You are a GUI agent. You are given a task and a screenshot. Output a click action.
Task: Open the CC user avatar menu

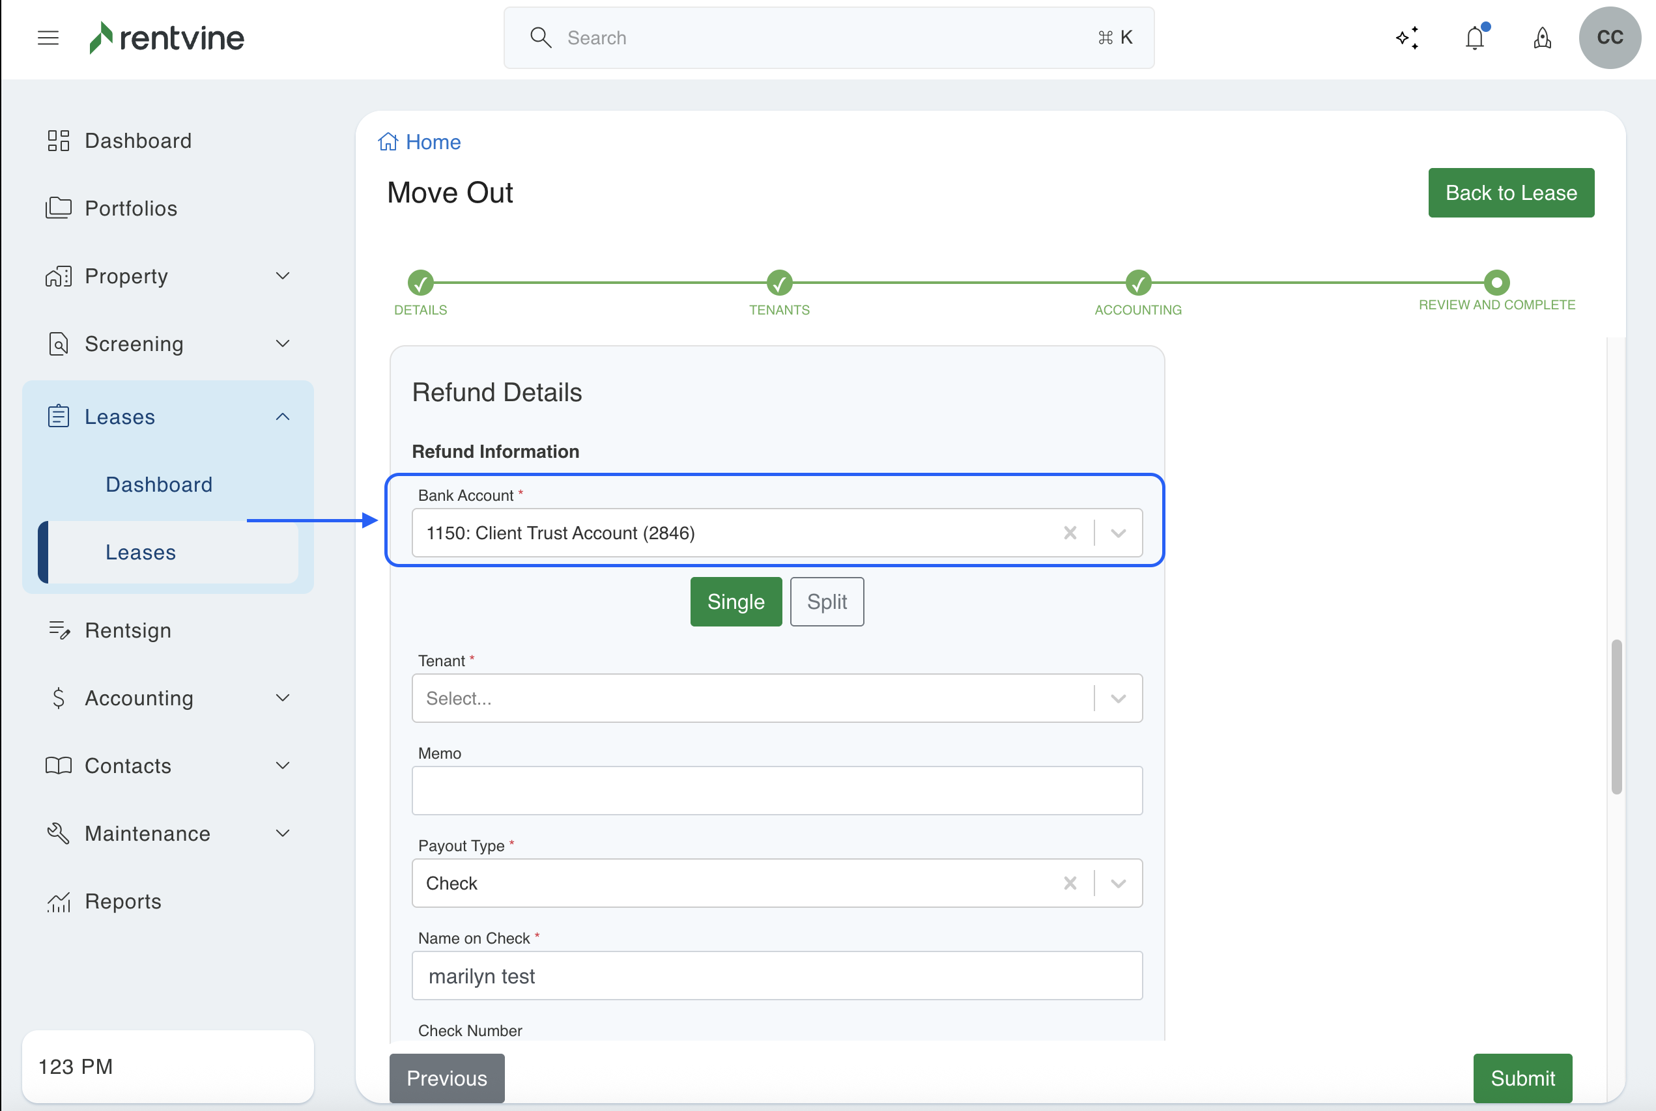click(1609, 38)
